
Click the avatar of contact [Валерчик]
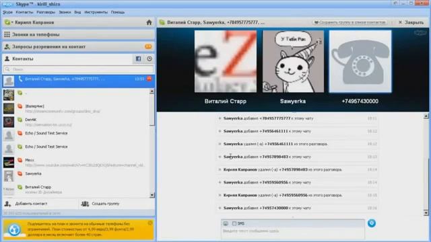(x=9, y=109)
